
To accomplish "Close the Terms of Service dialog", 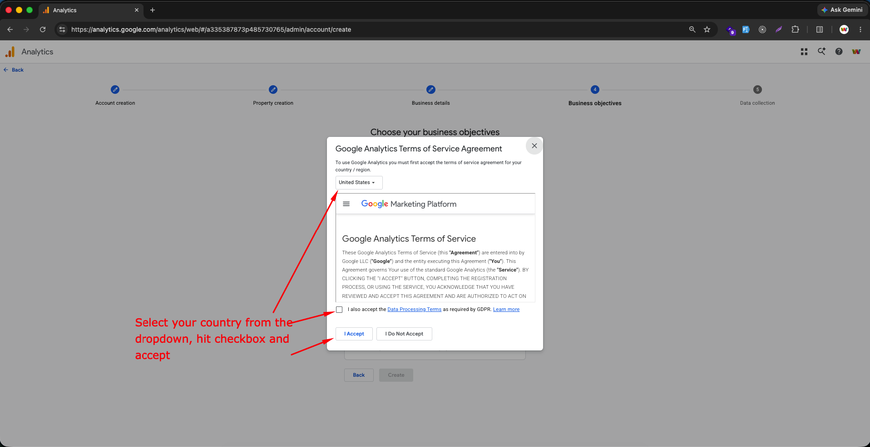I will coord(534,146).
